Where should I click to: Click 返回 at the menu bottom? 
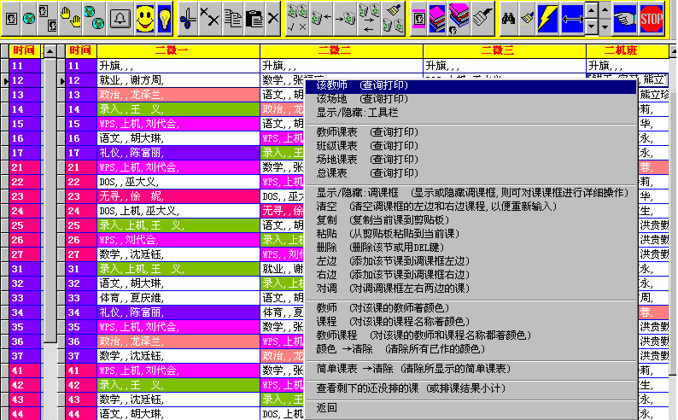pyautogui.click(x=326, y=407)
